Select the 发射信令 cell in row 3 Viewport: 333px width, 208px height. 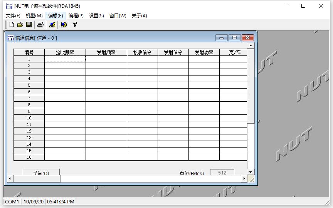click(173, 72)
